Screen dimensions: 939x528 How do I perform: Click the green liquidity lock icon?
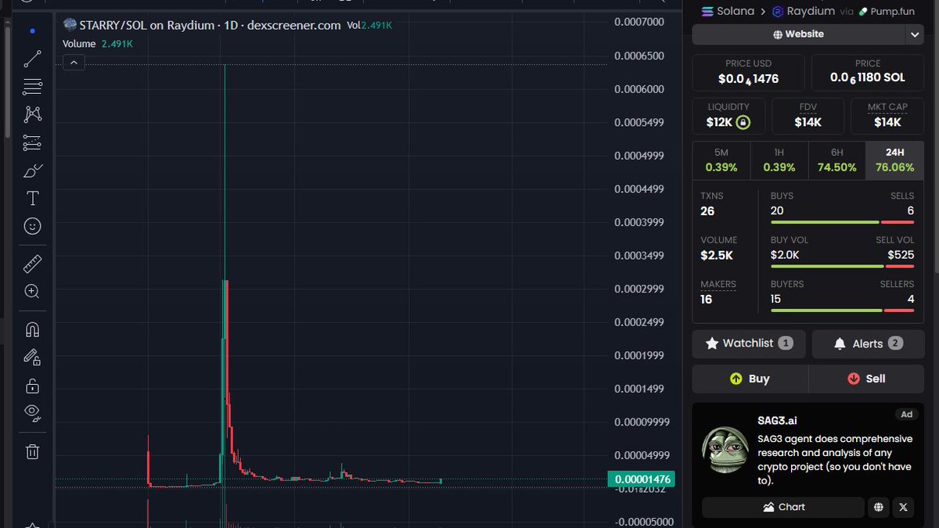pyautogui.click(x=743, y=122)
